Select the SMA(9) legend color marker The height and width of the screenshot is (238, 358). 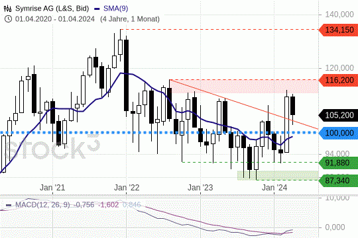tap(97, 9)
